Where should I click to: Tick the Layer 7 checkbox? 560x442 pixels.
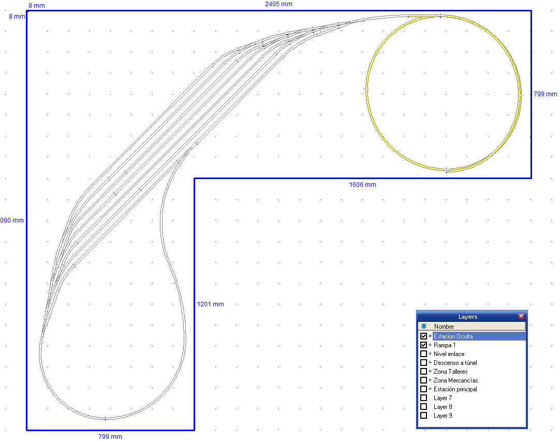point(423,397)
